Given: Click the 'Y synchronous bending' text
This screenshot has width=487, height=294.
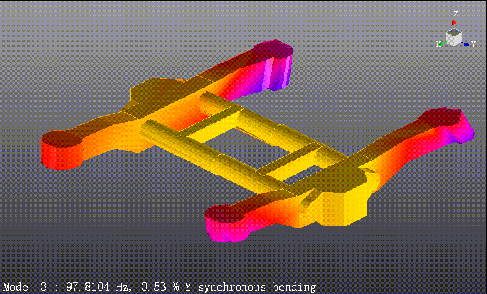Looking at the screenshot, I should pos(250,287).
